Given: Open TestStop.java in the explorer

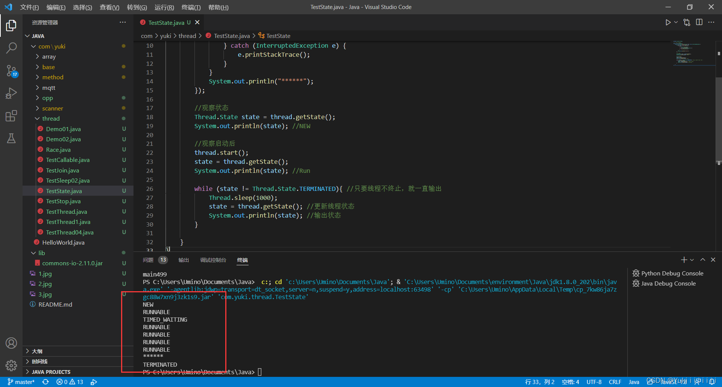Looking at the screenshot, I should [78, 201].
